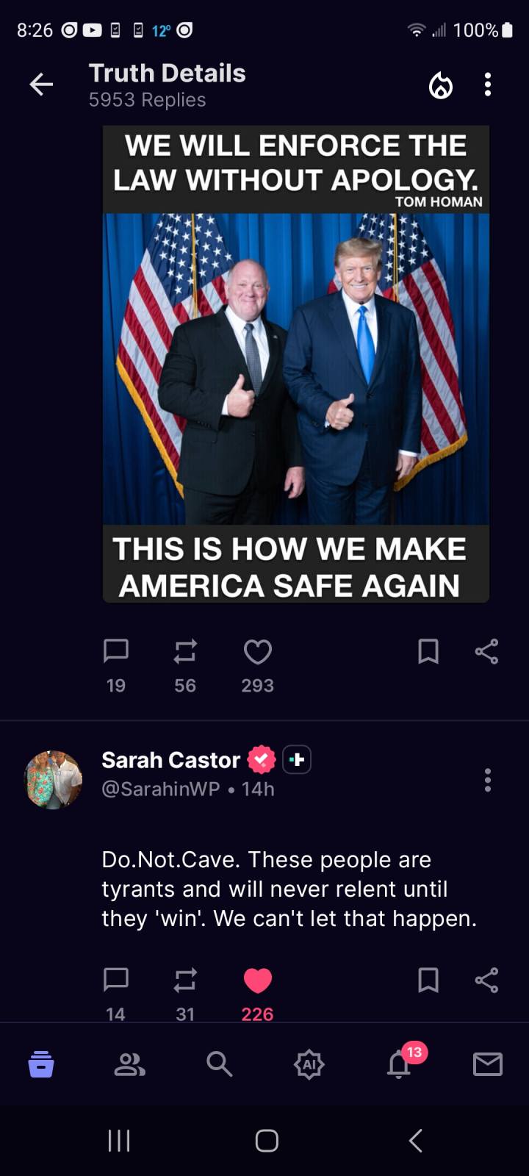View the Tom Homan meme image
Viewport: 529px width, 1176px height.
click(296, 364)
